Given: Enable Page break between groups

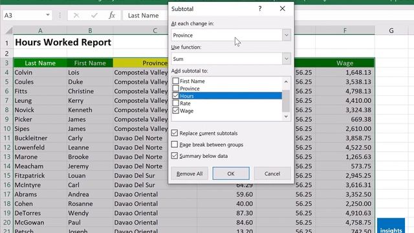Looking at the screenshot, I should click(x=174, y=144).
